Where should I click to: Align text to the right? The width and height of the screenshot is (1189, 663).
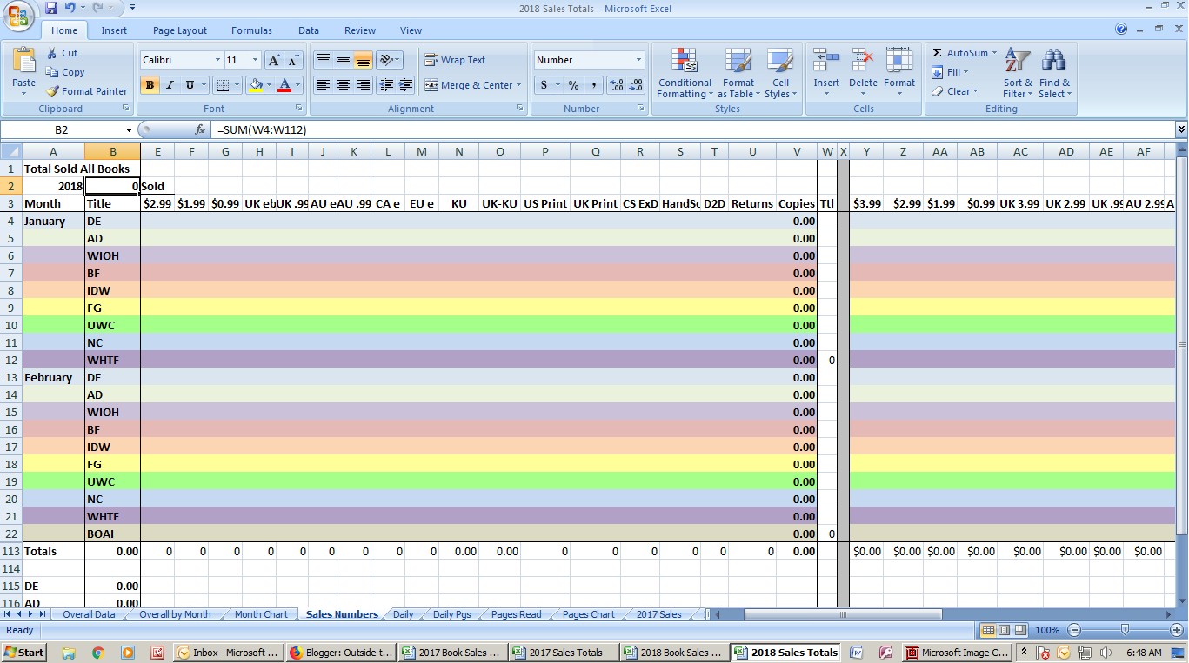364,85
